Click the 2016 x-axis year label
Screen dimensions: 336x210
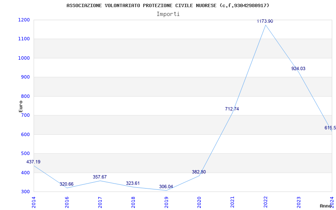(67, 202)
